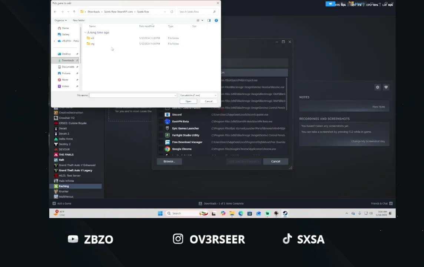
Task: Open Friends & Chat
Action: coord(381,204)
